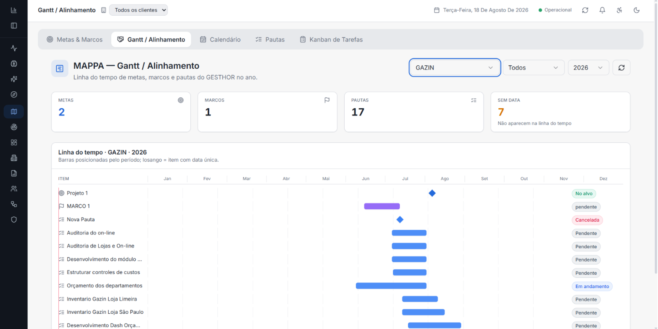Open the activity pulse icon in sidebar
Viewport: 658px width, 329px height.
[14, 48]
